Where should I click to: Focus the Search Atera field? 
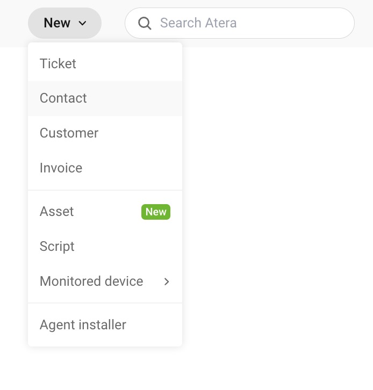[x=240, y=23]
